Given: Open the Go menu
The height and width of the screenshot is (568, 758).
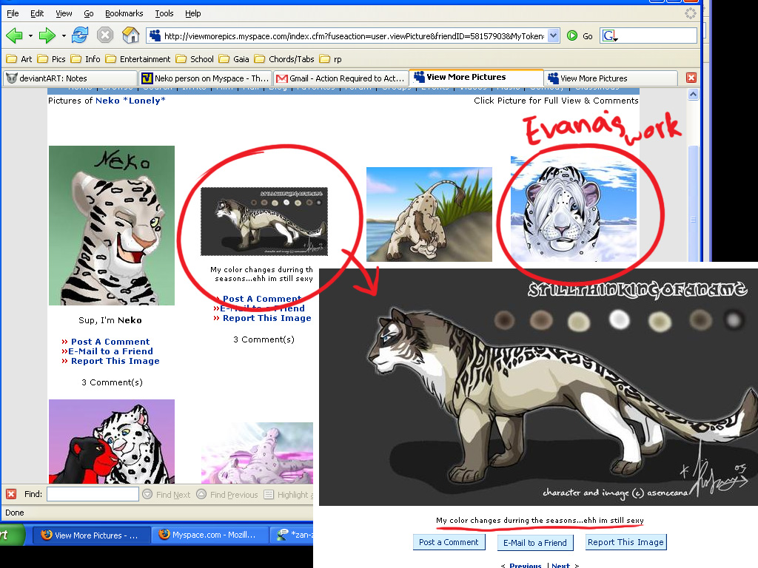Looking at the screenshot, I should (89, 13).
